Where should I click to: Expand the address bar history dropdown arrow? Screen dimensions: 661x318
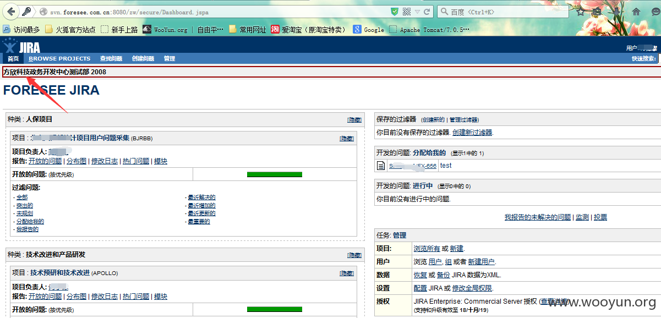point(418,12)
